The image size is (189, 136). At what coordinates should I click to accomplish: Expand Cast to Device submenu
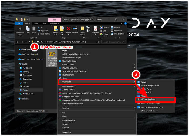click(97, 64)
